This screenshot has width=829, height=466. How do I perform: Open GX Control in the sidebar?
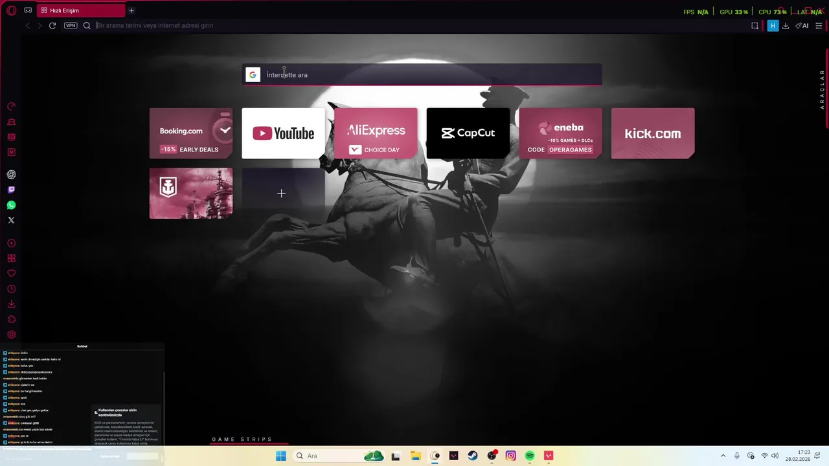pyautogui.click(x=11, y=106)
